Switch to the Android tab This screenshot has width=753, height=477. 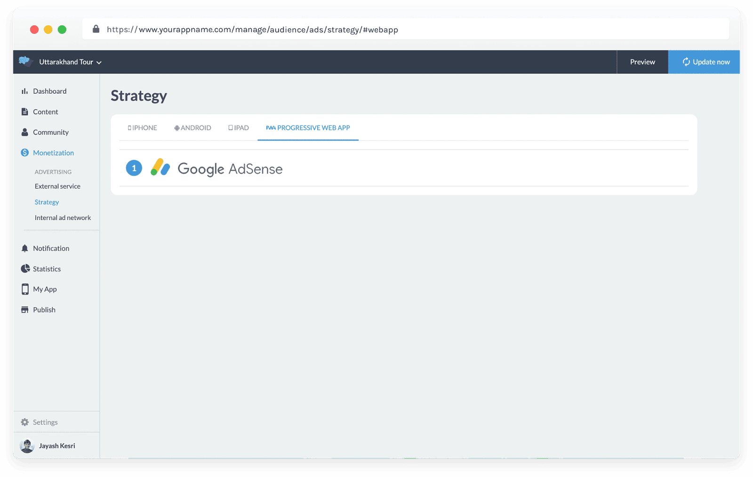(x=192, y=128)
